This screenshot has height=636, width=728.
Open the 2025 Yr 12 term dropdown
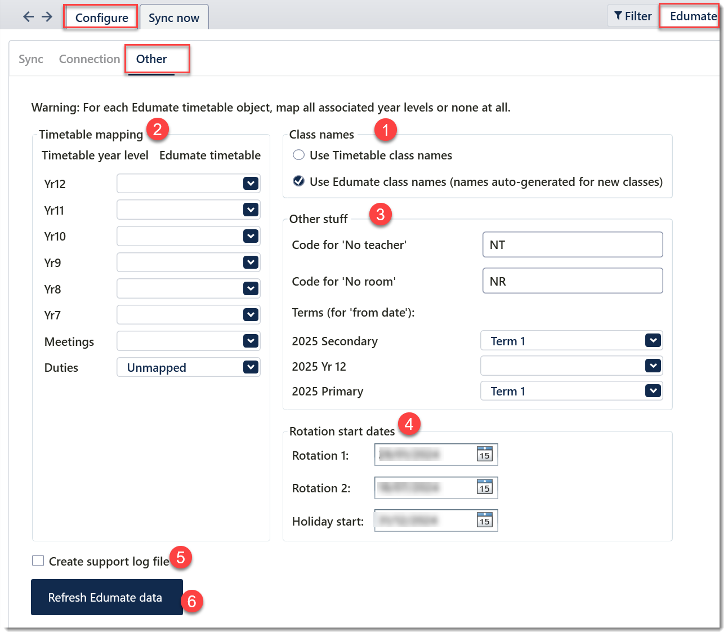571,366
